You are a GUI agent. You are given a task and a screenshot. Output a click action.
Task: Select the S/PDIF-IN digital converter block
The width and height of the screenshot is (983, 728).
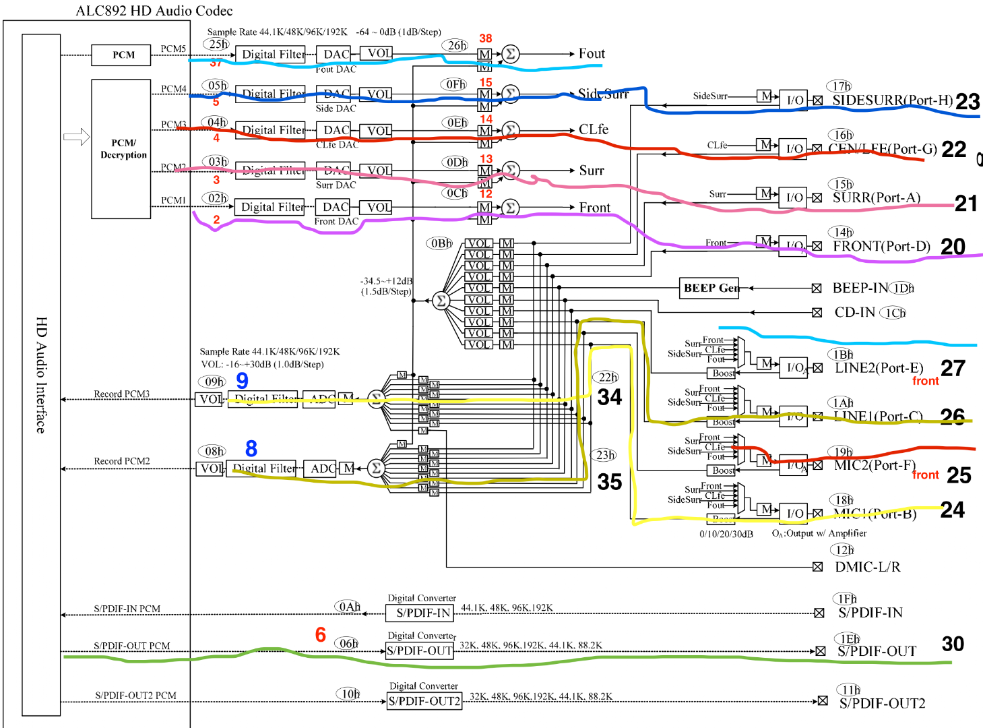(420, 613)
